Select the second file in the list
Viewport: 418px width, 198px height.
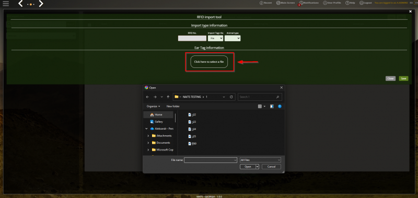192,122
